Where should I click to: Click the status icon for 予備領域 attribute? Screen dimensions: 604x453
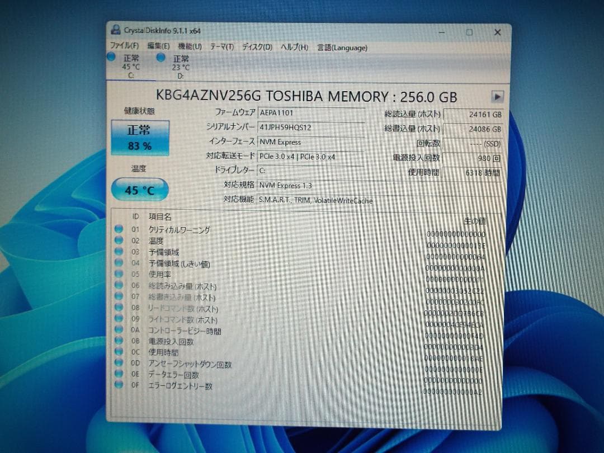pos(118,252)
